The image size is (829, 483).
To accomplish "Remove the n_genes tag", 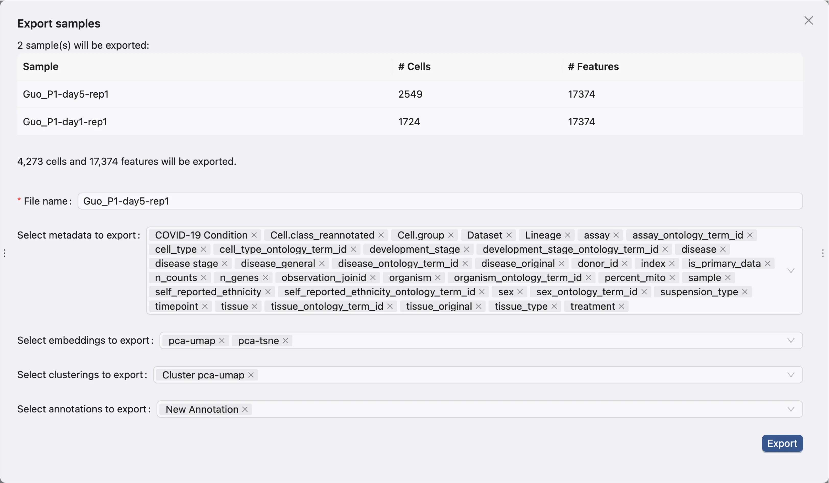I will coord(266,278).
